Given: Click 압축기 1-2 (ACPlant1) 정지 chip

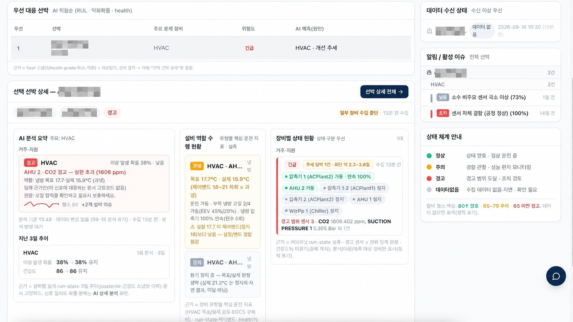Looking at the screenshot, I should click(354, 188).
